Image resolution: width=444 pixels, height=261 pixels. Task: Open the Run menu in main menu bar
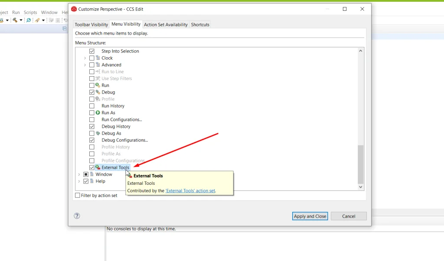click(16, 13)
